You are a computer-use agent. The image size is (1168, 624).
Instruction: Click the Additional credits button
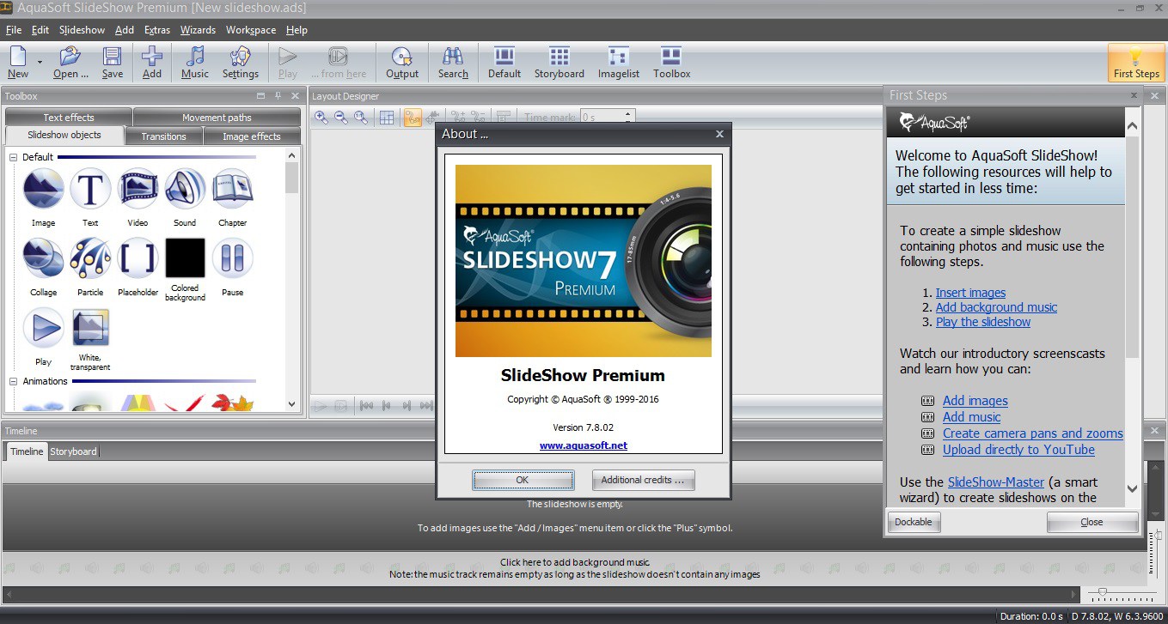tap(643, 480)
